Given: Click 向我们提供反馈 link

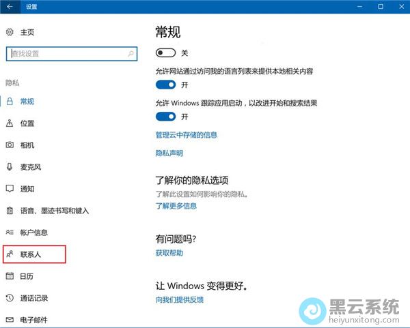Looking at the screenshot, I should 180,299.
